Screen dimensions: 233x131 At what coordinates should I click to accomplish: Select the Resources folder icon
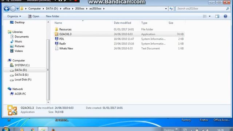[x=56, y=29]
